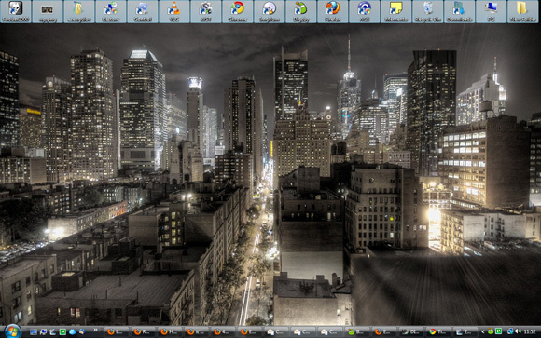Click the blue globe Quick Launch icon

tap(72, 331)
